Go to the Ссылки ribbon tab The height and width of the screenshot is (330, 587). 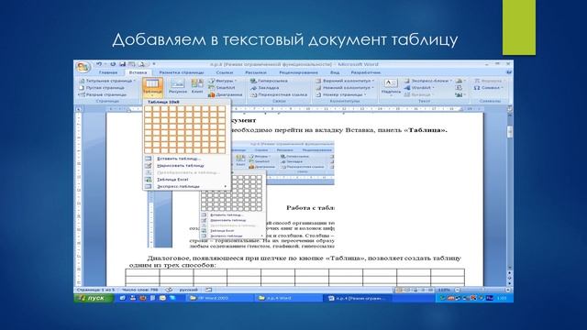pos(224,72)
